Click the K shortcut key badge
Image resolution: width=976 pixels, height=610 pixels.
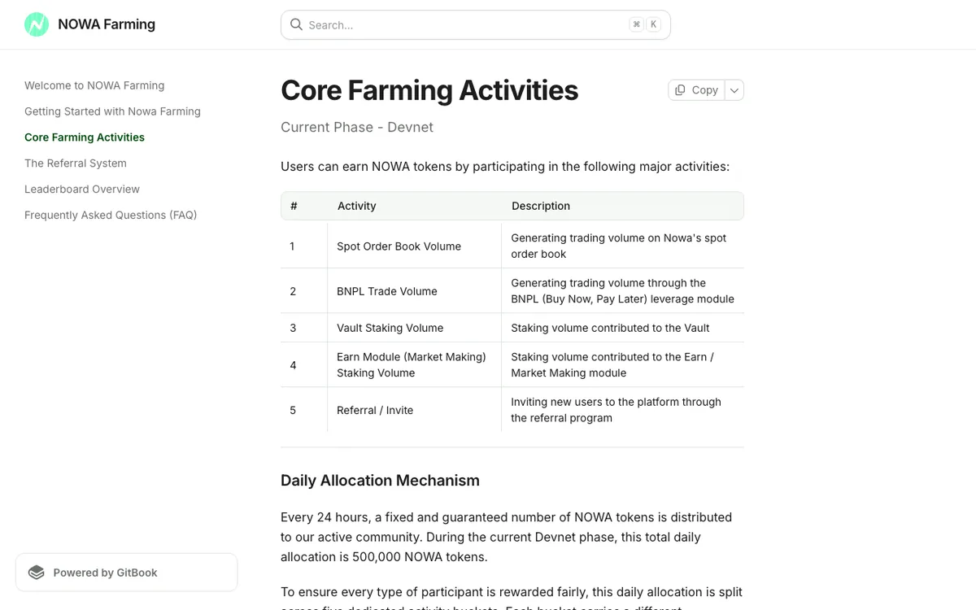tap(654, 24)
